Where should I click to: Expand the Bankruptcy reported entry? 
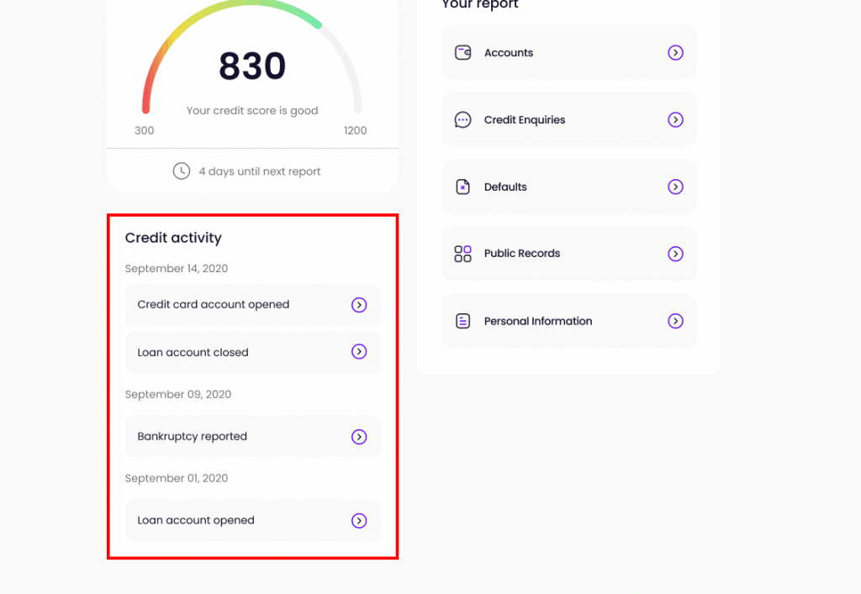point(359,436)
